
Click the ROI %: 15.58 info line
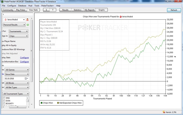point(45,41)
